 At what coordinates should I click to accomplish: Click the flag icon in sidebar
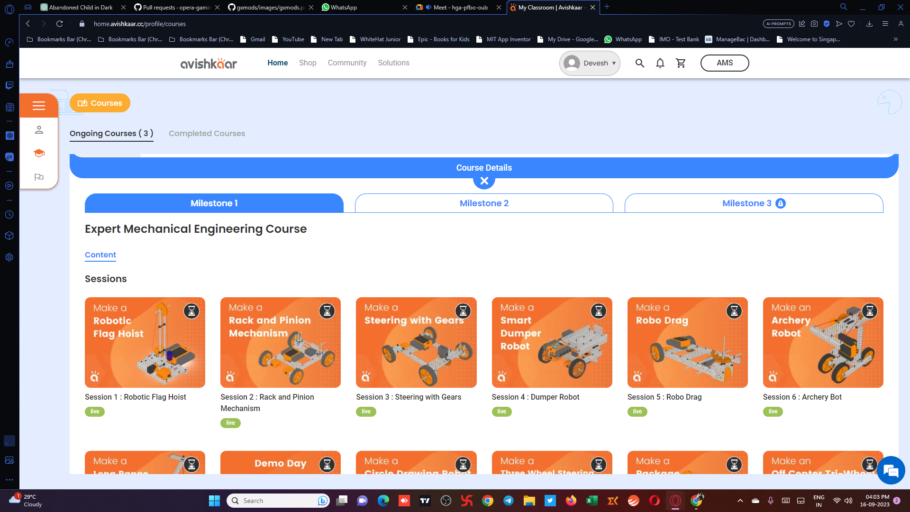pyautogui.click(x=39, y=177)
